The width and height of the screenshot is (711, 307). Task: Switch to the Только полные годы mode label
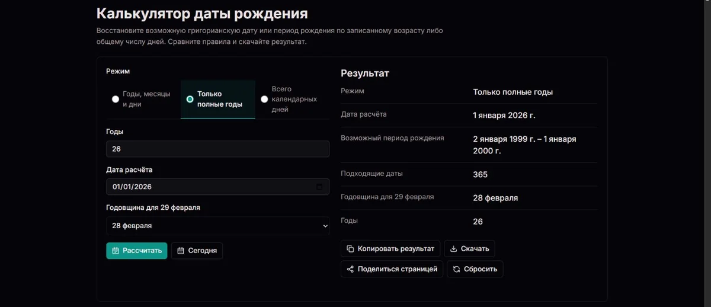pyautogui.click(x=220, y=99)
